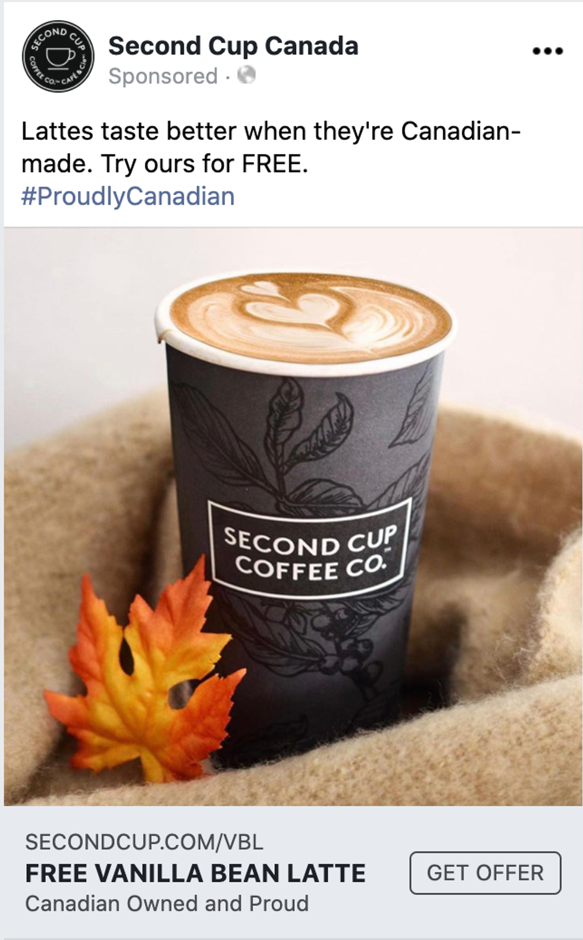Click the Sponsored label
Screen dimensions: 583x940
[x=163, y=76]
